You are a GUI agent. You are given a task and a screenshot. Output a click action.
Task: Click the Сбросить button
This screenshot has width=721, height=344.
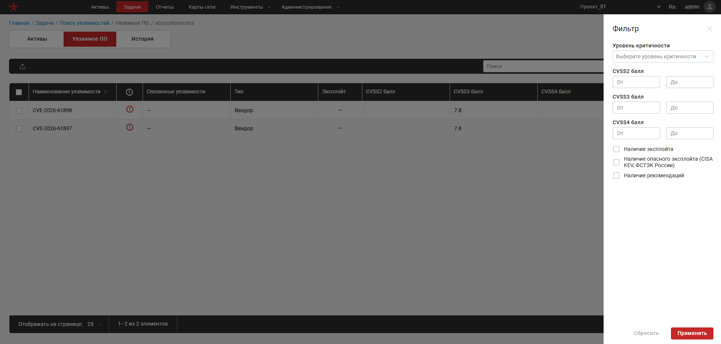(646, 333)
